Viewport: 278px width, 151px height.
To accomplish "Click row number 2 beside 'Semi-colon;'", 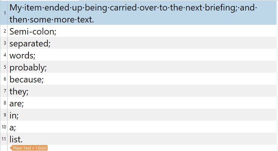I will pos(4,31).
